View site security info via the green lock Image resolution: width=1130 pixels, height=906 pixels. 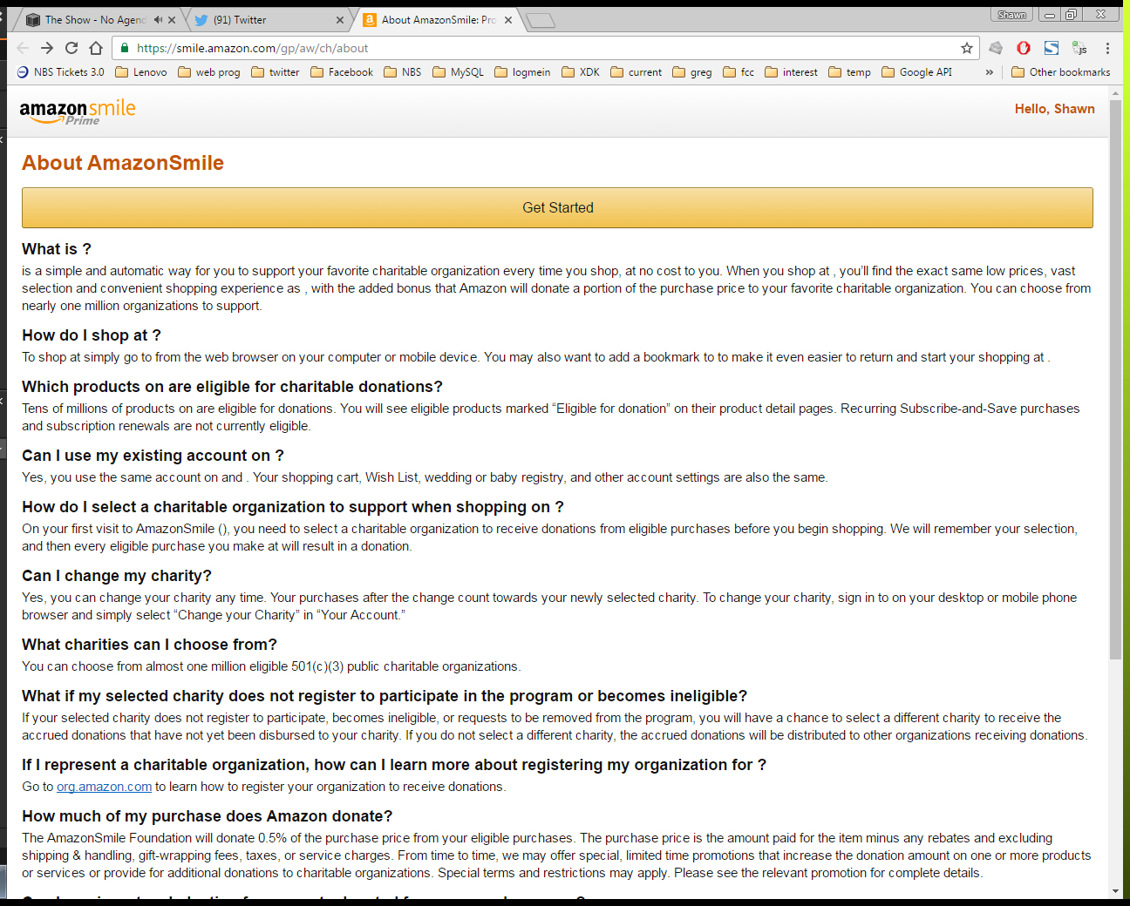point(125,48)
